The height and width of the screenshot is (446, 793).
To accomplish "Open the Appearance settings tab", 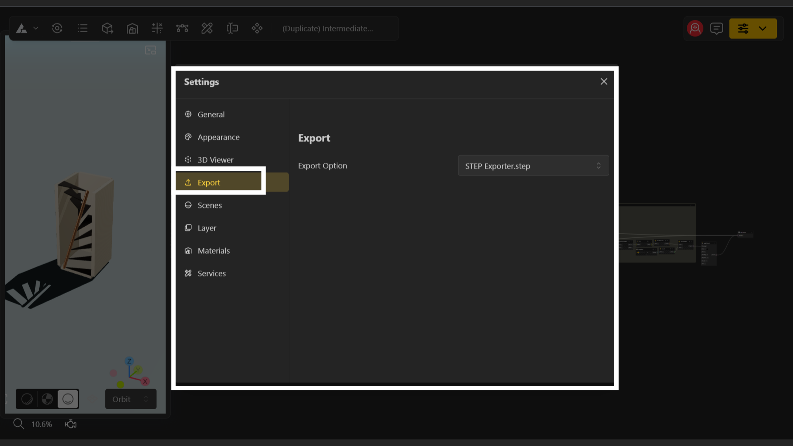I will pos(218,137).
